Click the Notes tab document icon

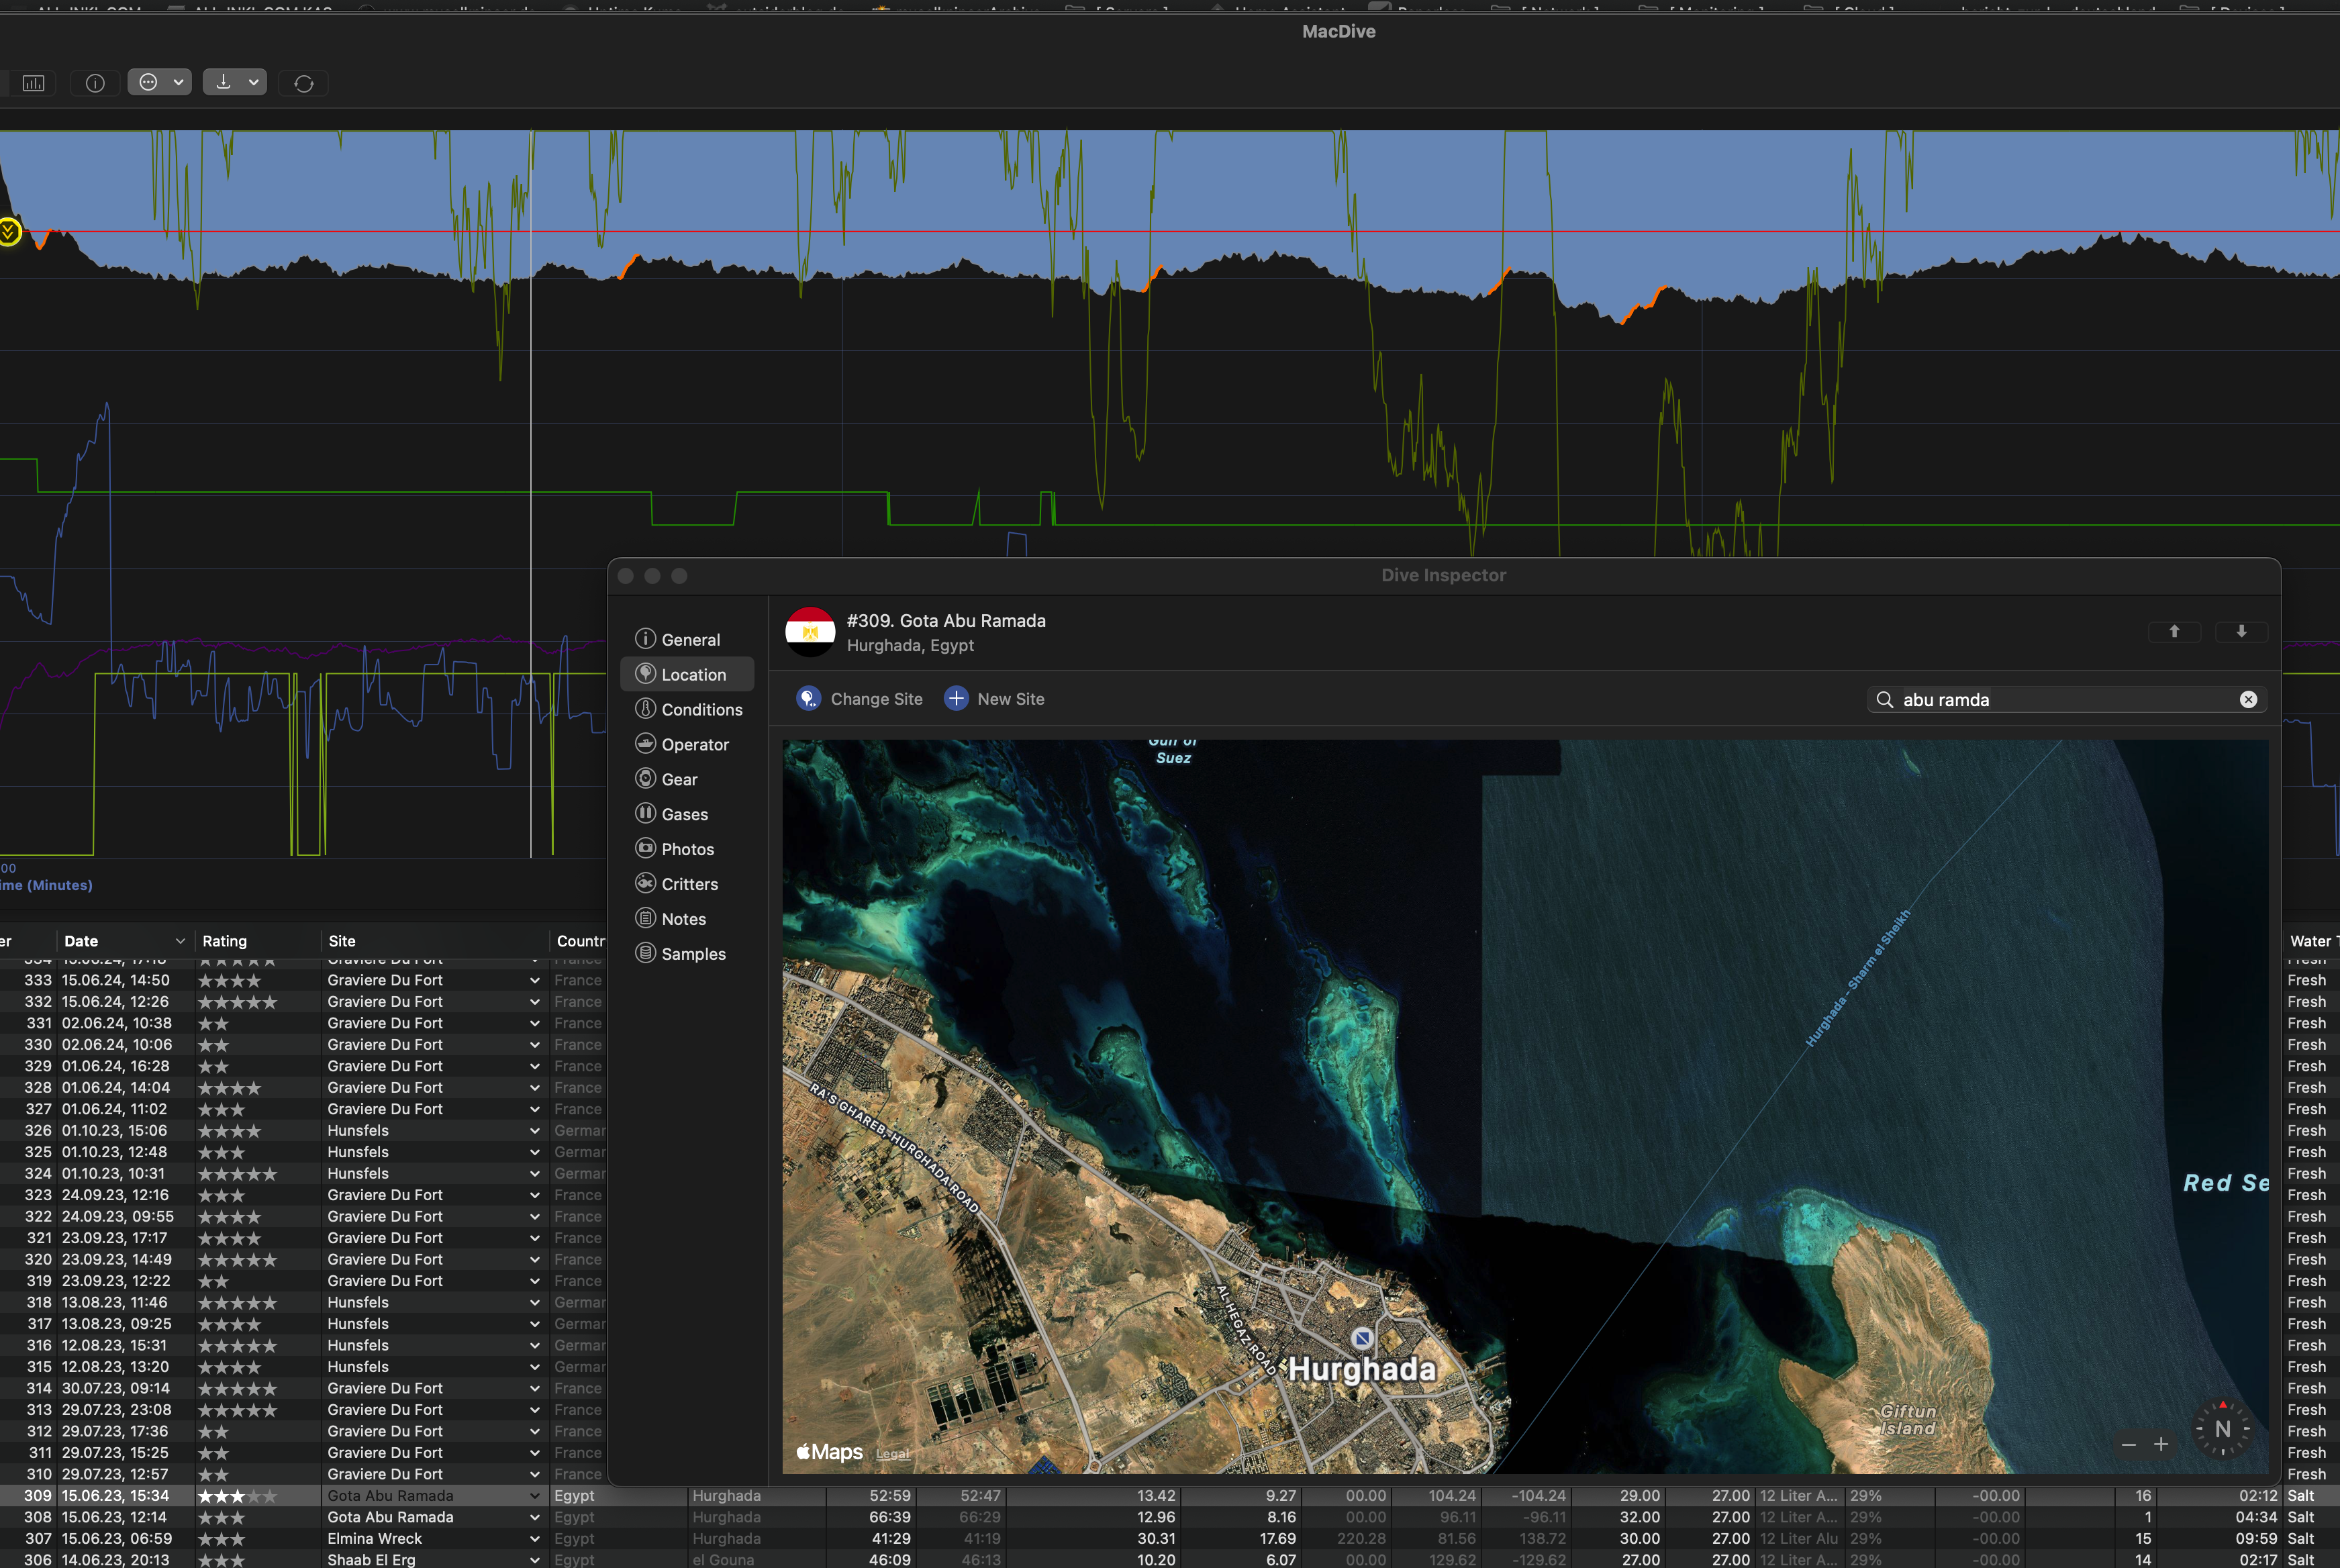point(646,919)
